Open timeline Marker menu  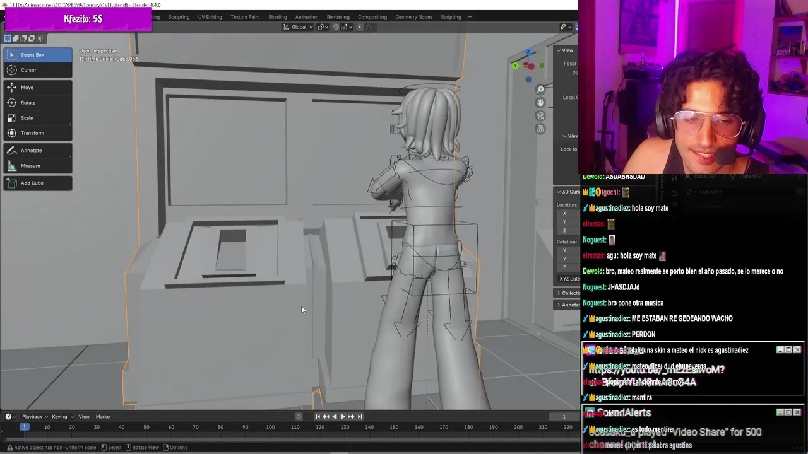pyautogui.click(x=104, y=417)
